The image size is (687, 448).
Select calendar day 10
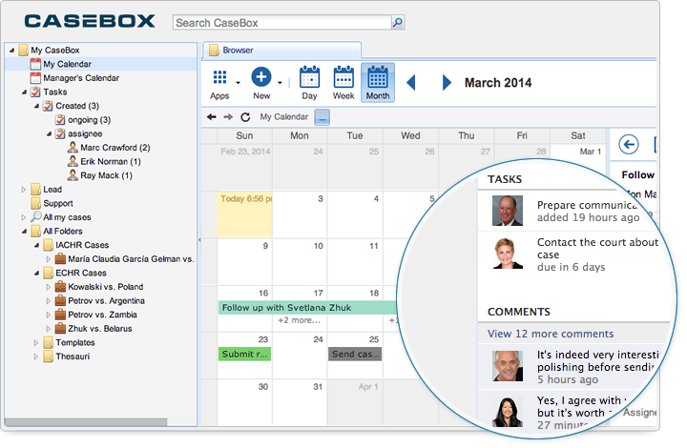pyautogui.click(x=300, y=261)
